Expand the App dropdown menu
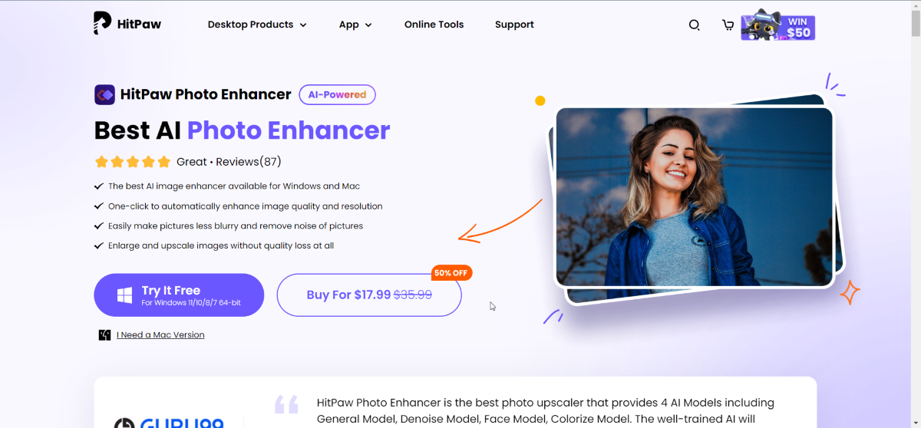Screen dimensions: 921x428 (355, 25)
